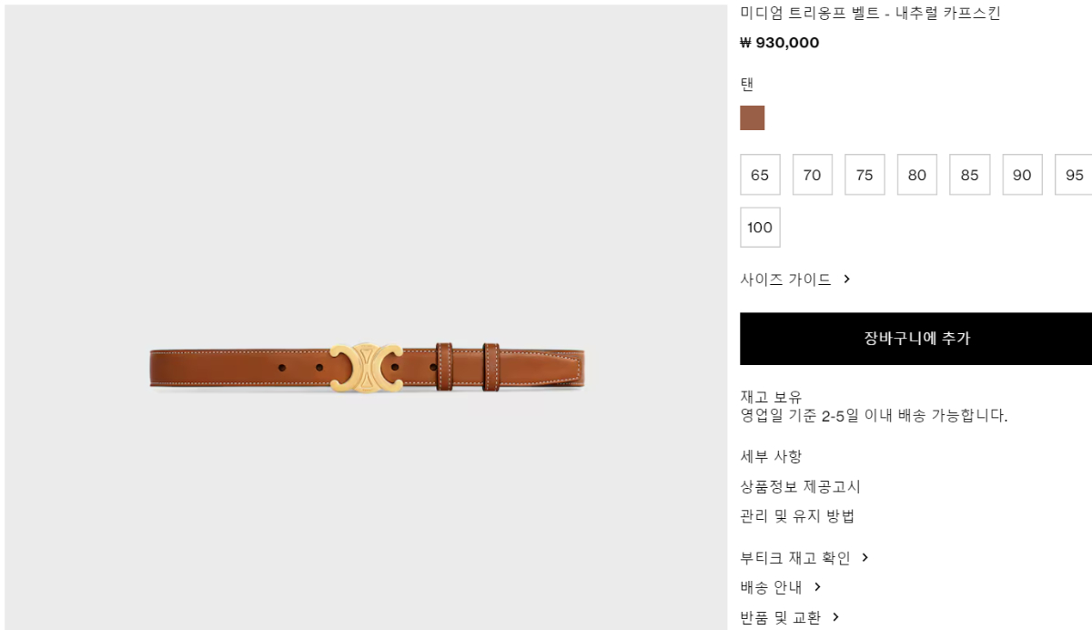
Task: Choose belt size 80
Action: pyautogui.click(x=917, y=175)
